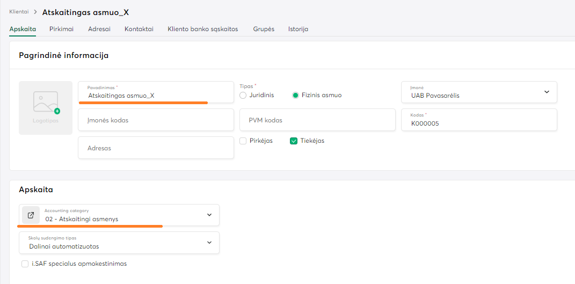Viewport: 575px width, 284px height.
Task: Select the Fizinis asmuo radio option
Action: click(295, 95)
